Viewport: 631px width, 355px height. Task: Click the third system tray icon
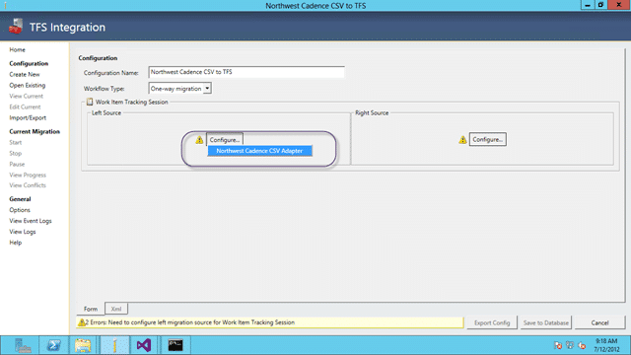[582, 345]
